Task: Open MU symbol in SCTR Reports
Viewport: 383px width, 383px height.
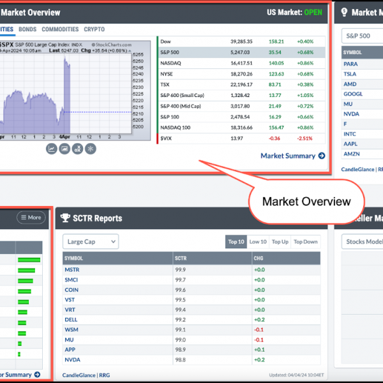Action: (x=69, y=340)
